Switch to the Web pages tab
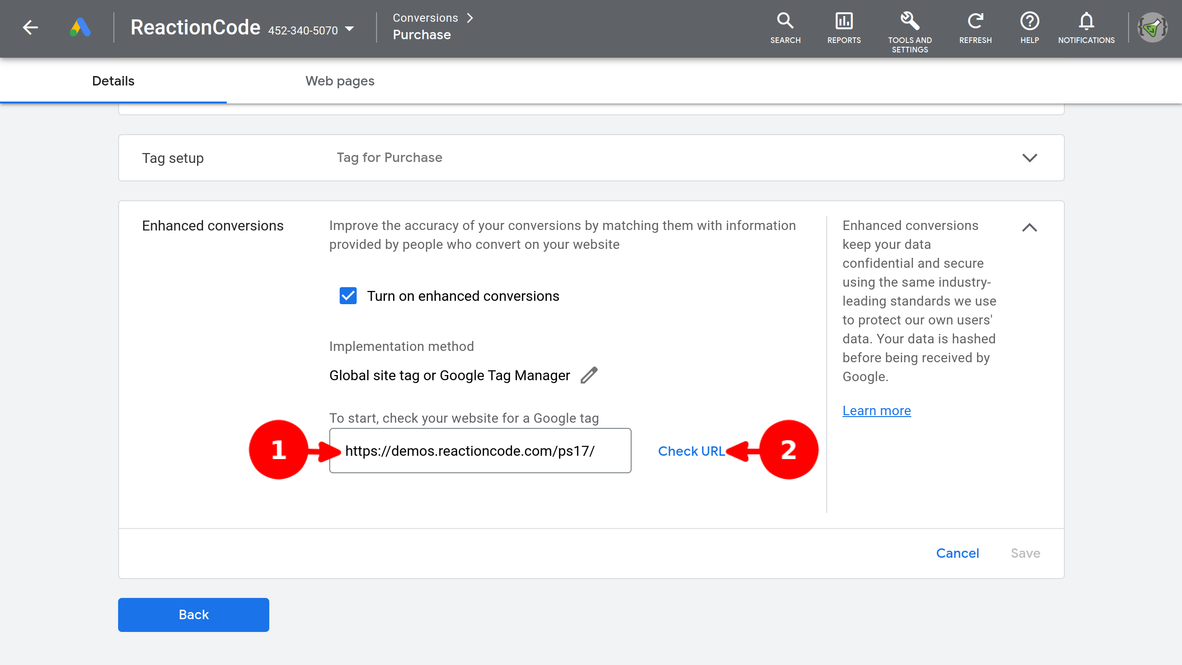This screenshot has width=1182, height=665. pos(340,81)
